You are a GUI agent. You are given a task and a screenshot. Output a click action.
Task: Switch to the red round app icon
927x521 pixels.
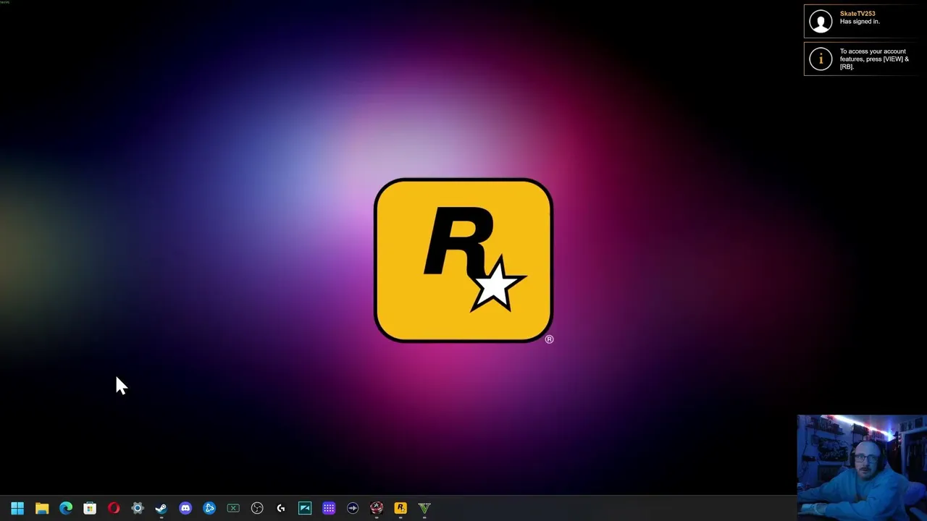[377, 508]
